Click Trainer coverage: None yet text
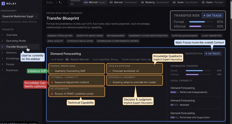Screen dimensions: 232x124 pyautogui.click(x=136, y=59)
